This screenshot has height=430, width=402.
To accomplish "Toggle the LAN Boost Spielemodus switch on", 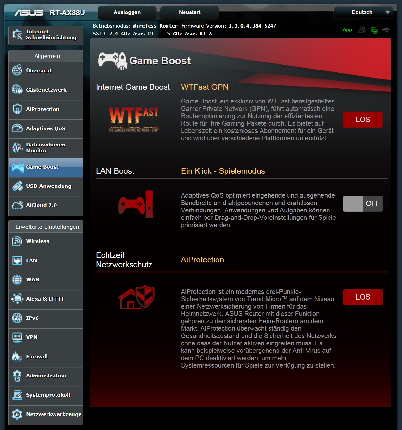I will point(363,204).
